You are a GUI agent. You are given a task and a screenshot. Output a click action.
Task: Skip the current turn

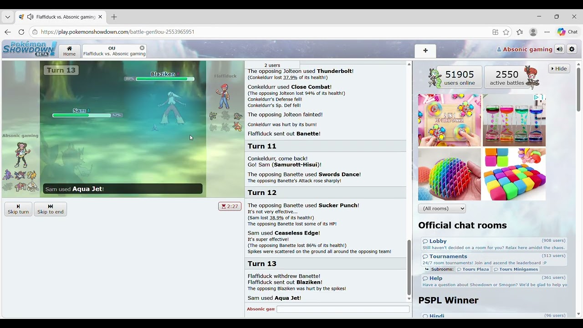pos(18,209)
